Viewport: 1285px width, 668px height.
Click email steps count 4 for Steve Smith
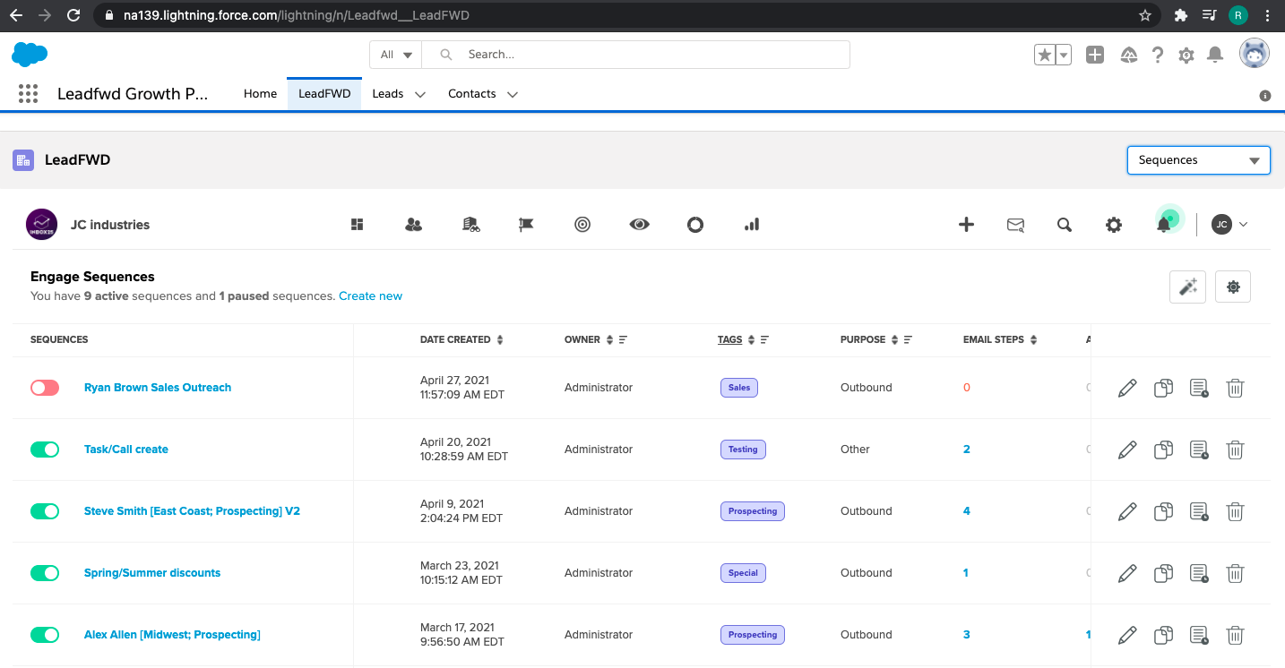tap(967, 511)
